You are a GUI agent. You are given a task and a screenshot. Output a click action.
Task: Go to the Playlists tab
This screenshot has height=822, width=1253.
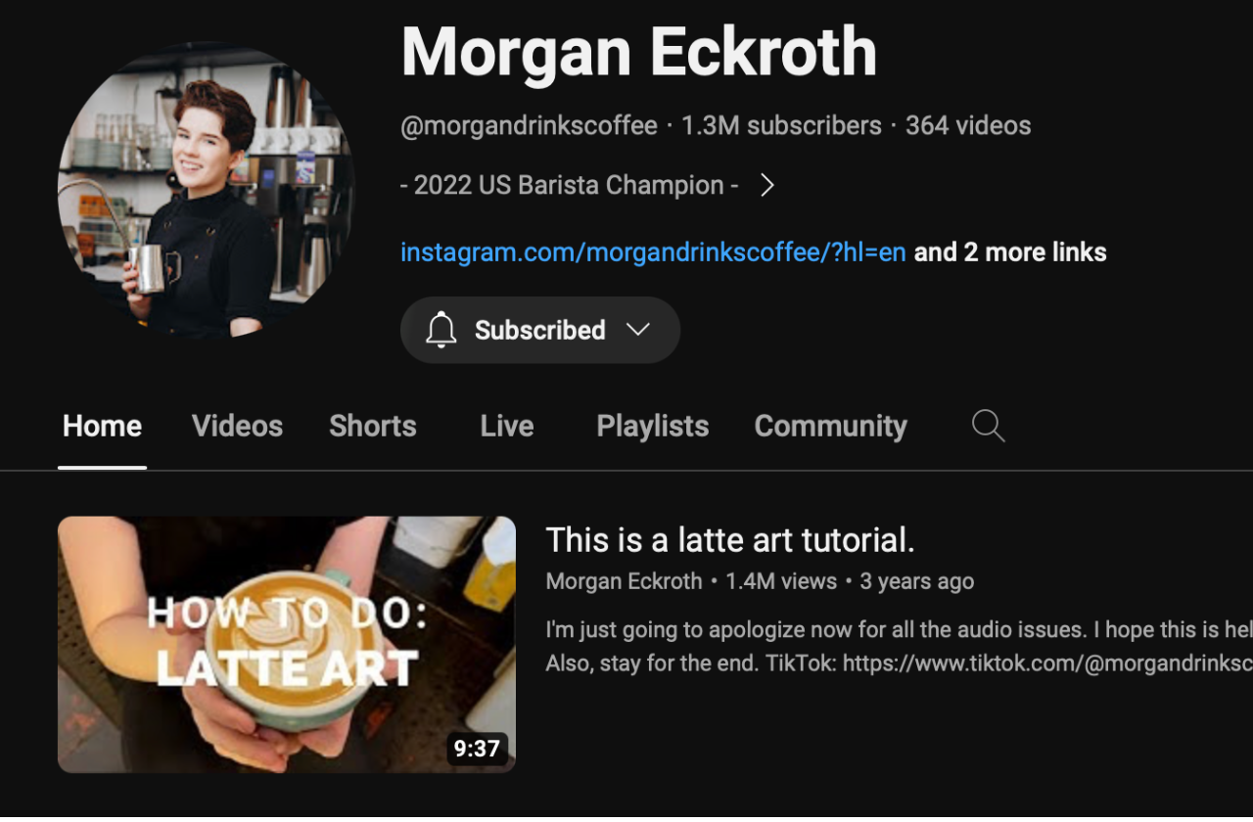click(653, 426)
